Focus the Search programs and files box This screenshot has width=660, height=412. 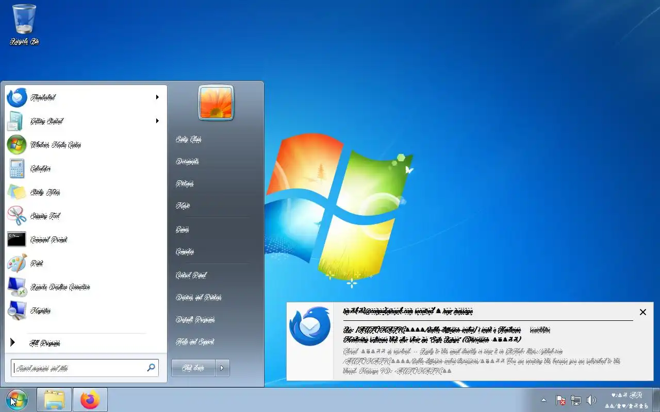pyautogui.click(x=85, y=368)
